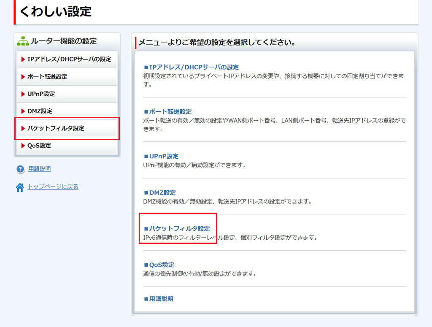
Task: Click the network icon beside ルーター機能の設定
Action: click(23, 41)
